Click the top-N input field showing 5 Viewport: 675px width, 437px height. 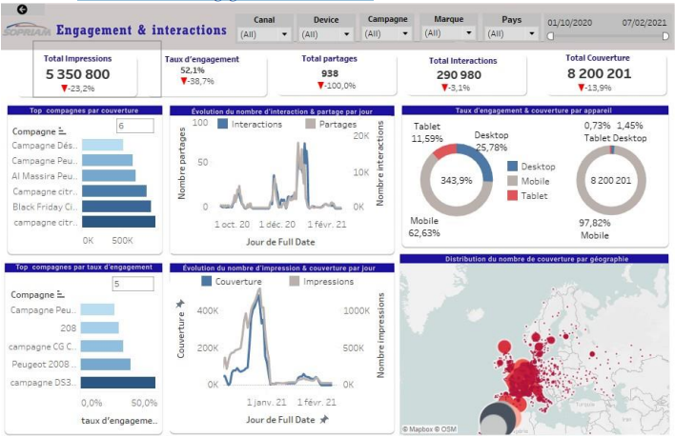(133, 284)
